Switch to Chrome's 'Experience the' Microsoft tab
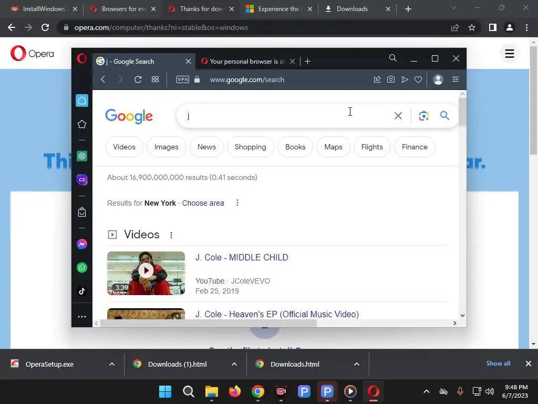Screen dimensions: 538x404 (x=278, y=9)
